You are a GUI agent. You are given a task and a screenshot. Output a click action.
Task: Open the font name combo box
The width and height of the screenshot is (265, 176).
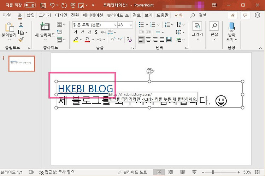[x=95, y=25]
